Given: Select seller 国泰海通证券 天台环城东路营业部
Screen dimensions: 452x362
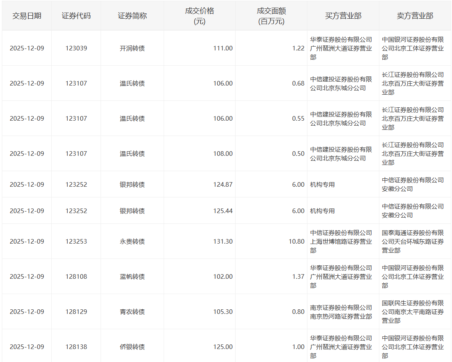Looking at the screenshot, I should (413, 242).
